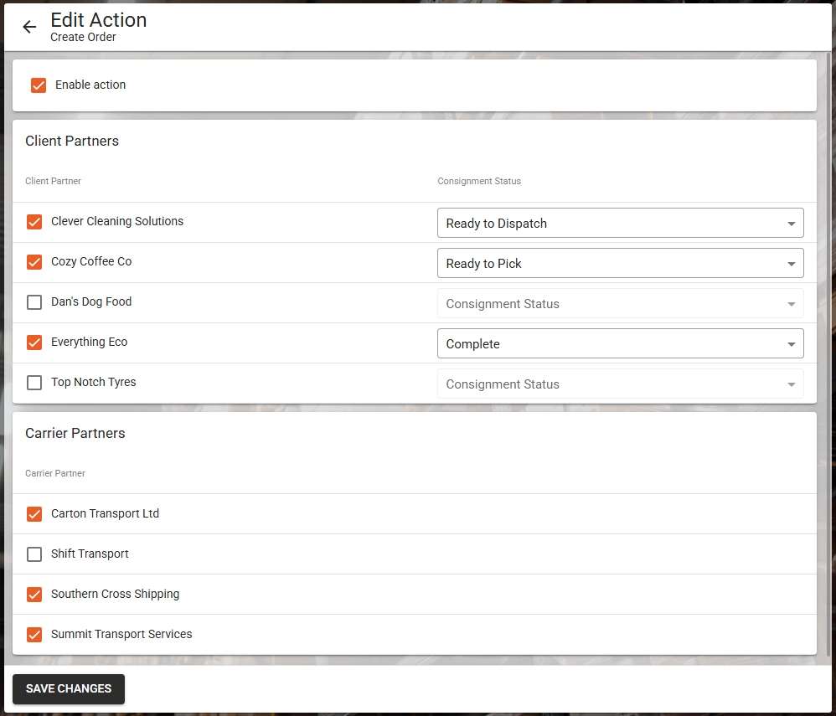Open the Ready to Dispatch status dropdown
Image resolution: width=836 pixels, height=716 pixels.
tap(620, 224)
